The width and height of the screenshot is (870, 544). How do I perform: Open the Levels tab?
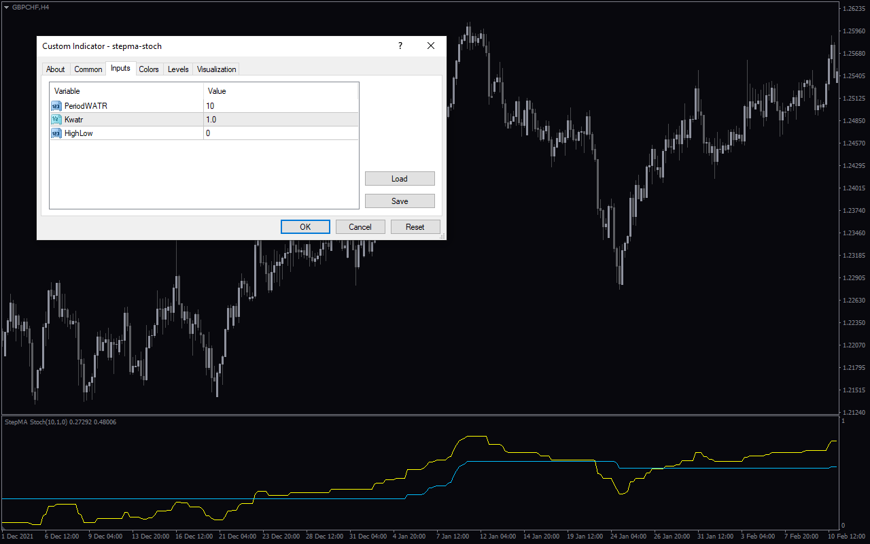tap(178, 69)
